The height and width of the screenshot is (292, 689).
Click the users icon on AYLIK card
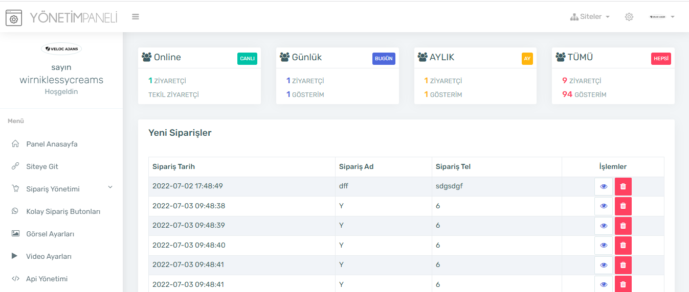click(x=423, y=57)
